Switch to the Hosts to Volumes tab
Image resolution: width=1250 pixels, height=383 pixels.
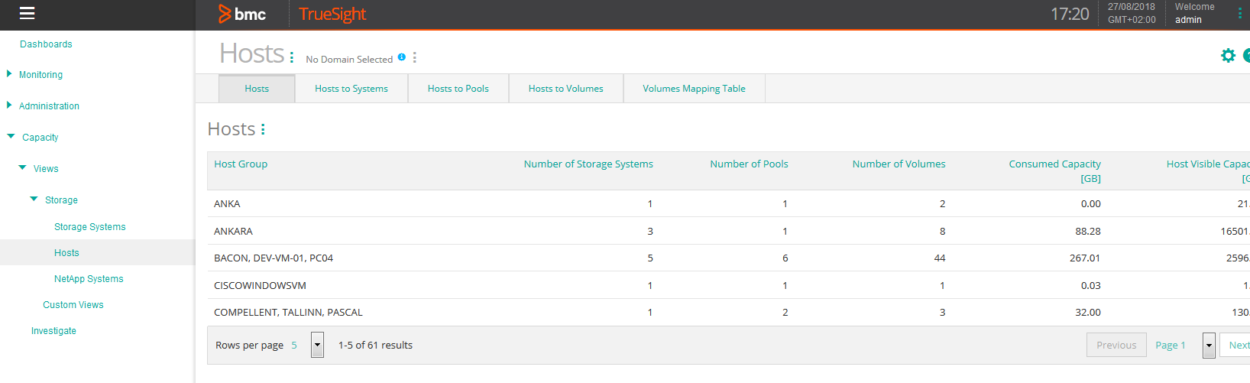[566, 89]
